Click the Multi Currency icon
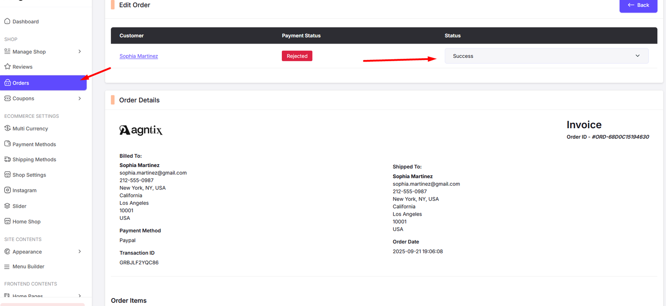This screenshot has height=306, width=666. (7, 128)
